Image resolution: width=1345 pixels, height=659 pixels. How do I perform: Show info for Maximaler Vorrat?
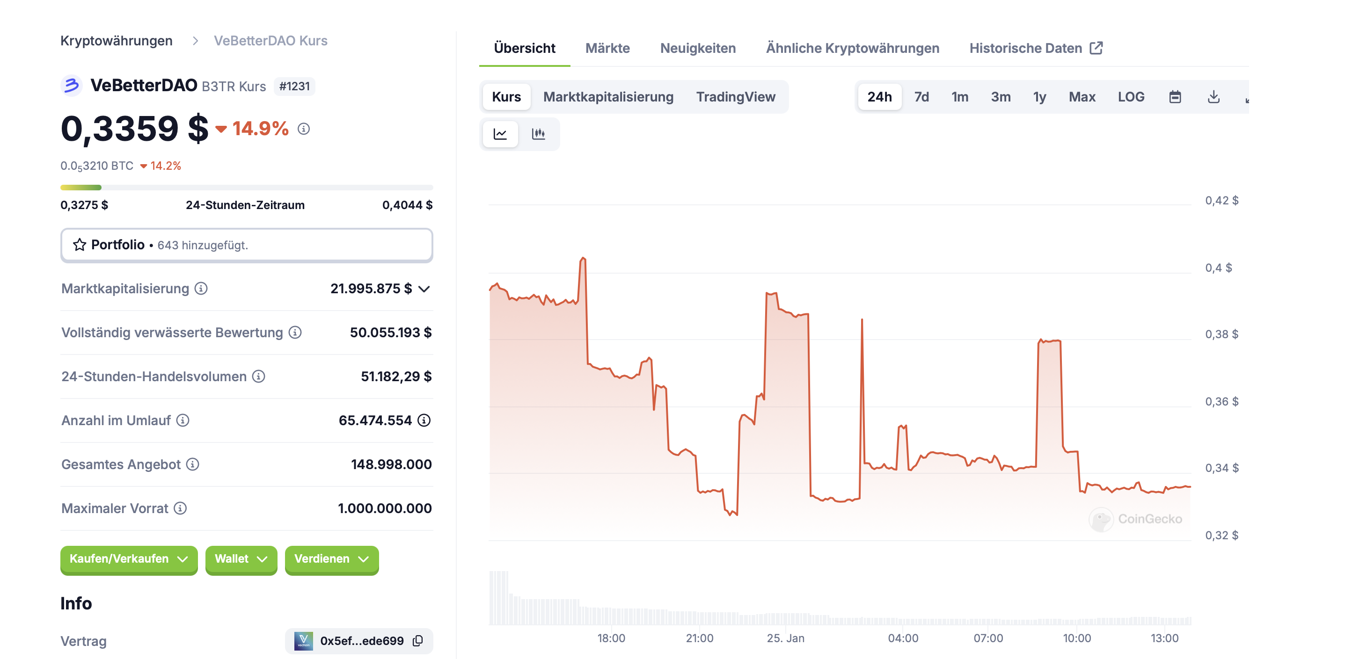pyautogui.click(x=180, y=507)
